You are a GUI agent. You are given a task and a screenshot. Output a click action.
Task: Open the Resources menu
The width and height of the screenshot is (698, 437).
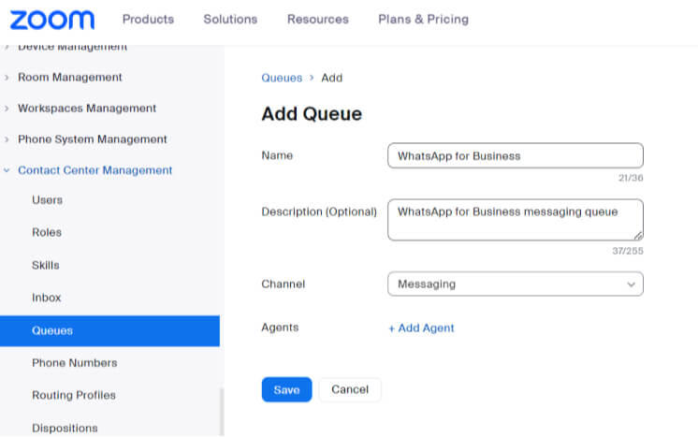(317, 20)
